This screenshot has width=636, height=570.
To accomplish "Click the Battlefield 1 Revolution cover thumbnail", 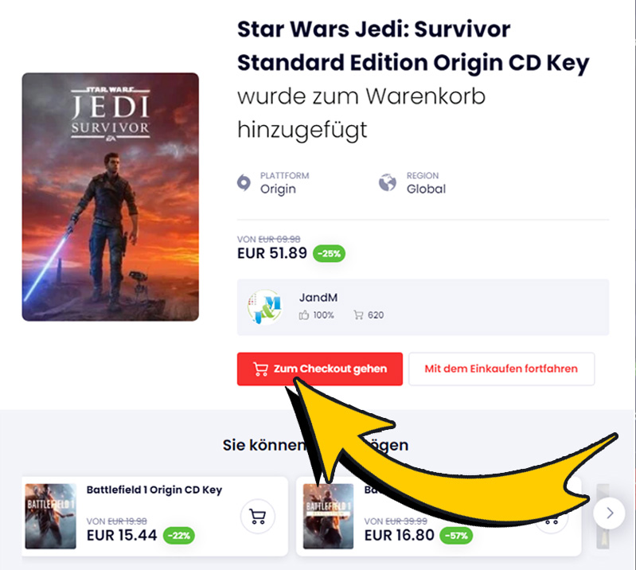I will tap(328, 516).
